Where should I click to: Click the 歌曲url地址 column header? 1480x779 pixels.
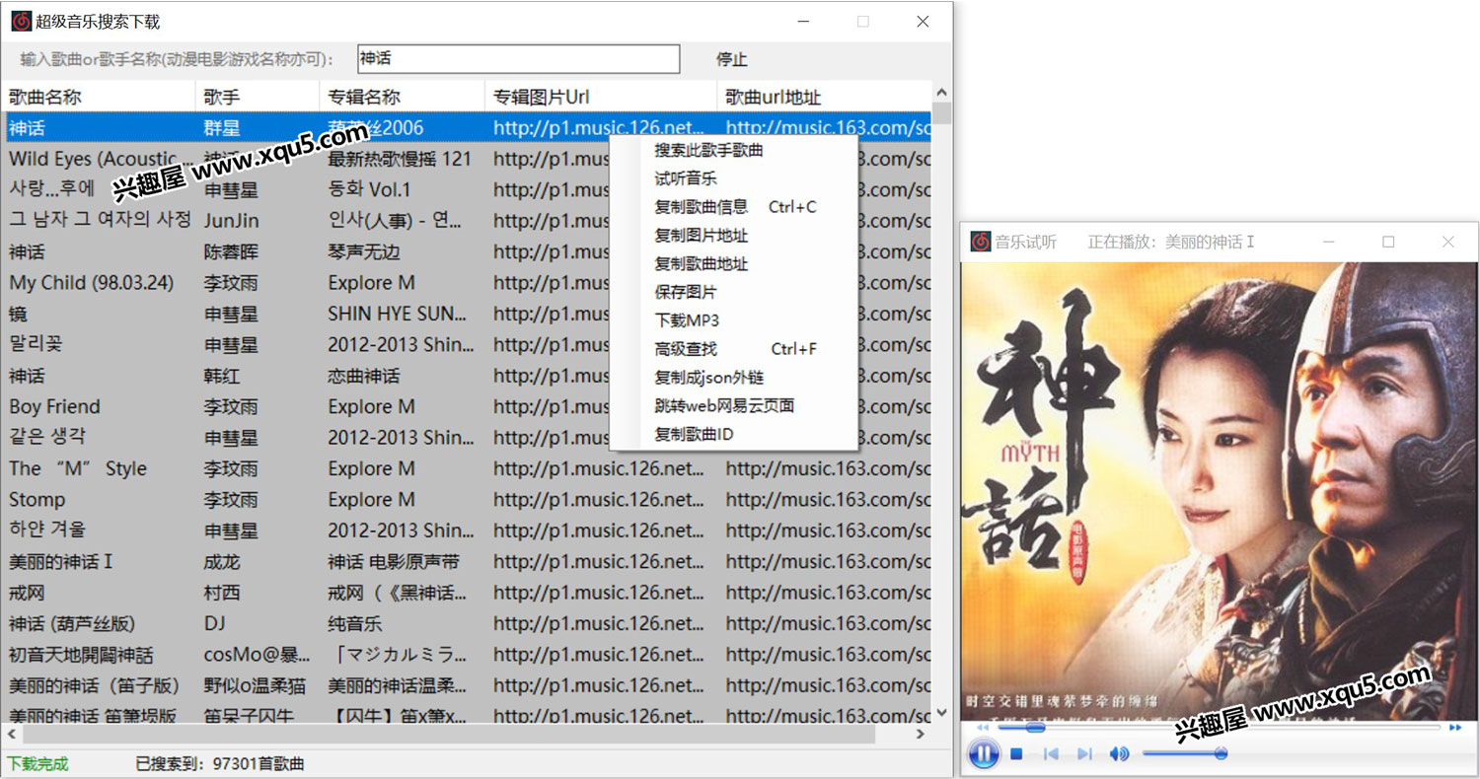tap(825, 97)
